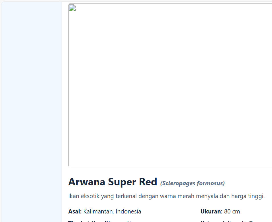Select the text Kalimantan, Indonesia
This screenshot has width=272, height=222.
coord(112,211)
